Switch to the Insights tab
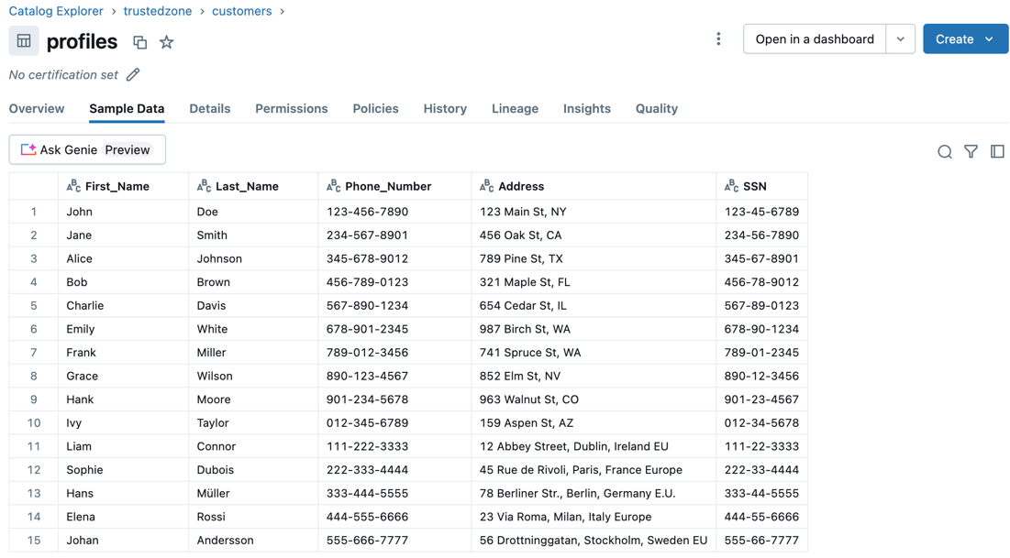1010x558 pixels. point(587,109)
